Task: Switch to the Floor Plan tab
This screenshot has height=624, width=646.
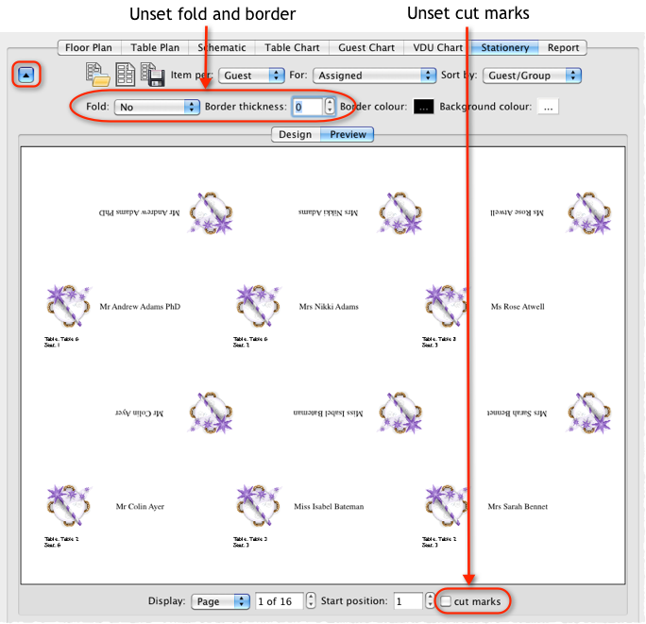Action: click(x=89, y=47)
